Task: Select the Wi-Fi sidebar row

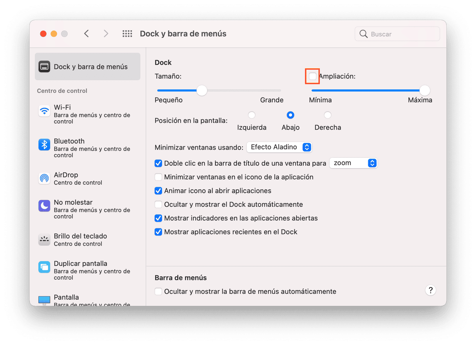Action: click(x=88, y=114)
